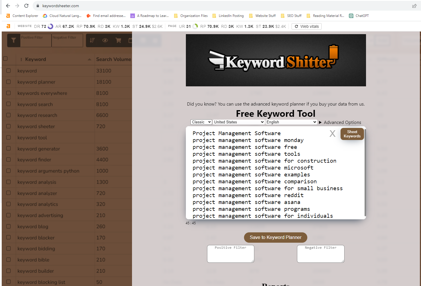Check the box for keyword finder row

9,159
